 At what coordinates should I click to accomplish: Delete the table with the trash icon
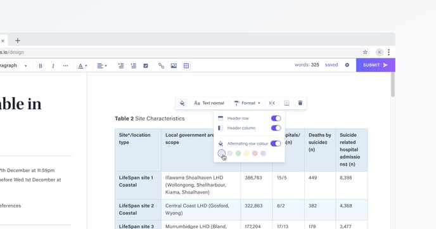[x=300, y=103]
